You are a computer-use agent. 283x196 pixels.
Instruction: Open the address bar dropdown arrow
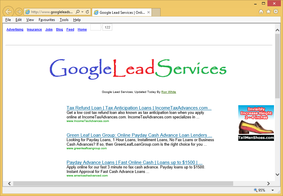pos(82,12)
